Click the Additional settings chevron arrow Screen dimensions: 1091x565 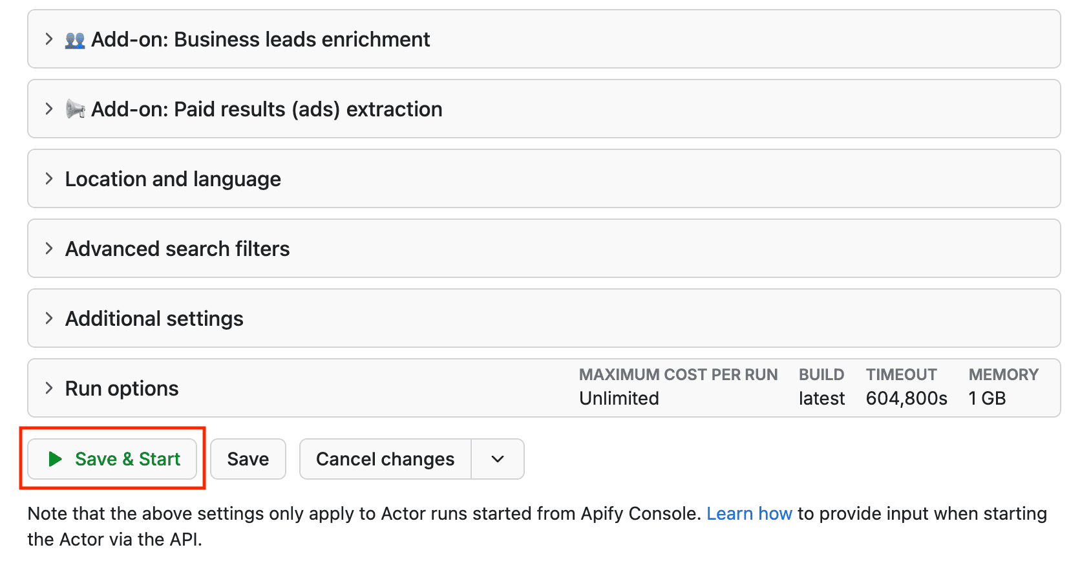click(x=49, y=319)
